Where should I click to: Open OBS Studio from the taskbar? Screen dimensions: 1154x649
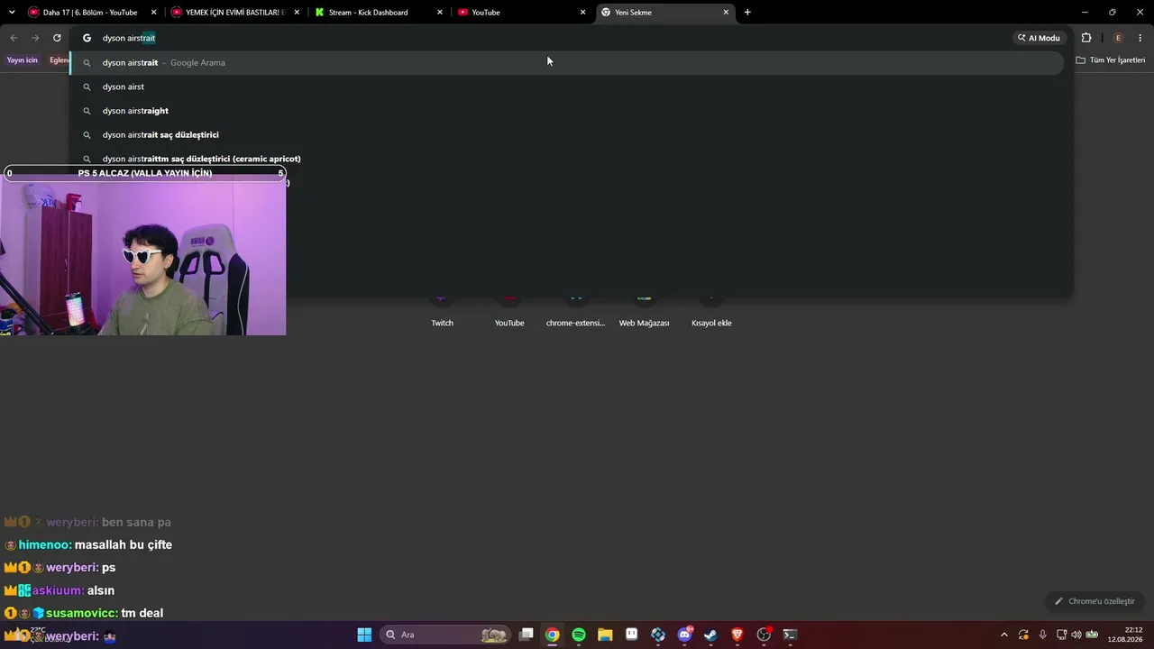click(764, 635)
